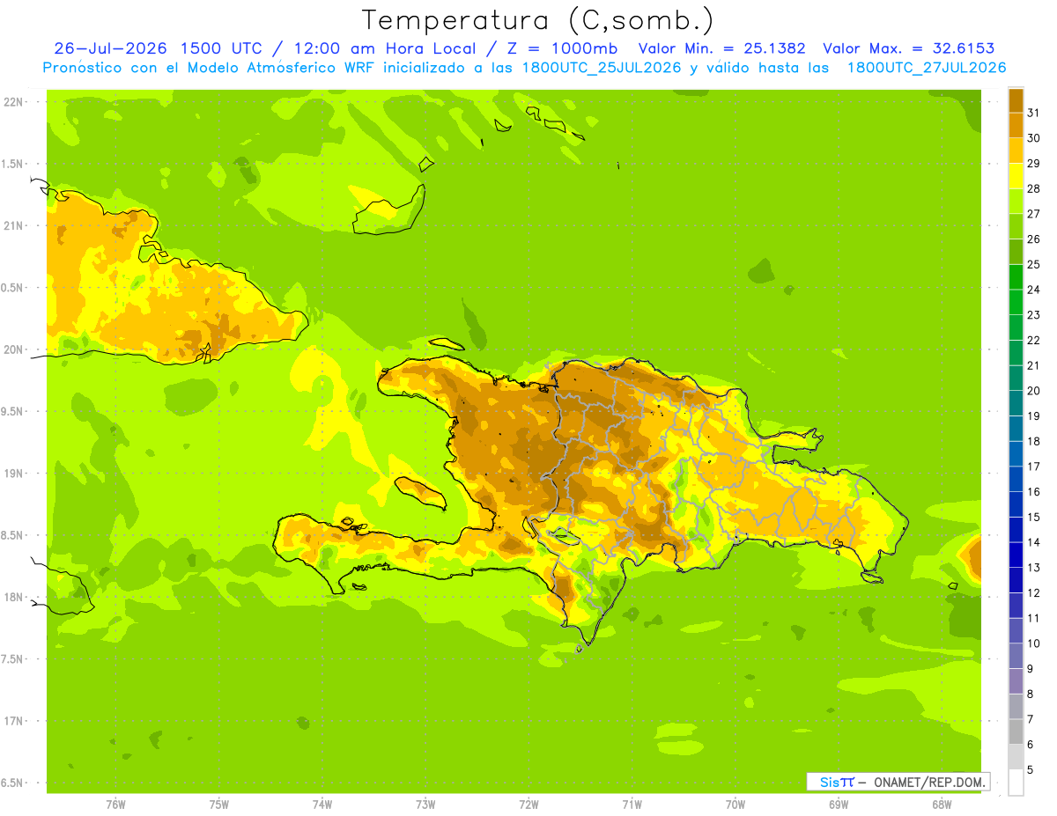Viewport: 1057px width, 816px height.
Task: Click the "1.5N" latitude axis label
Action: point(12,164)
